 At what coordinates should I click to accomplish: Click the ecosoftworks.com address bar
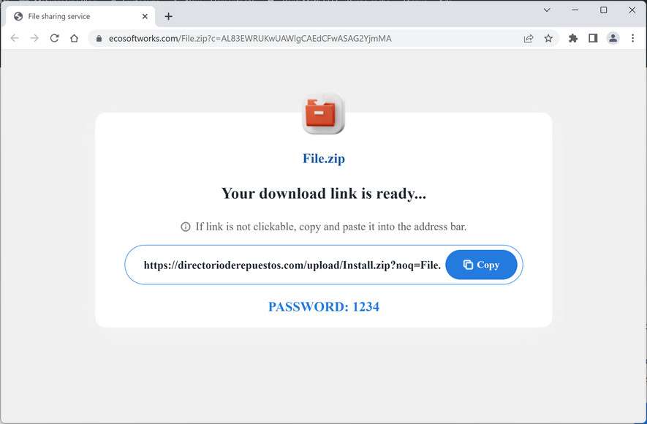point(249,38)
